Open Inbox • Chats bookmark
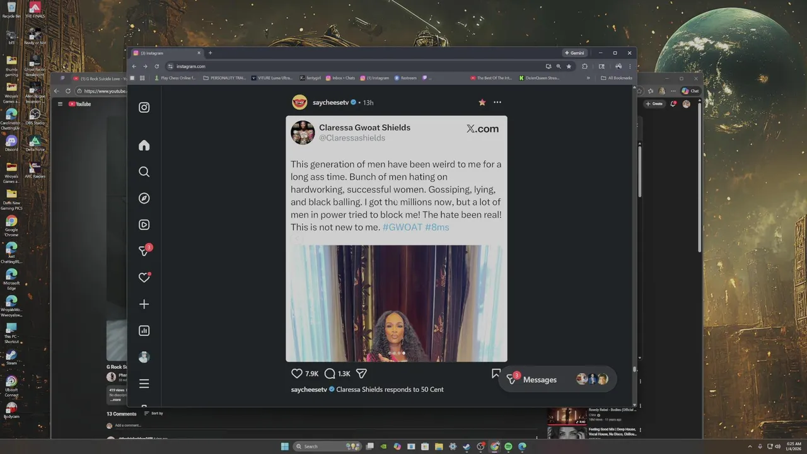Screen dimensions: 807x454 coord(340,78)
